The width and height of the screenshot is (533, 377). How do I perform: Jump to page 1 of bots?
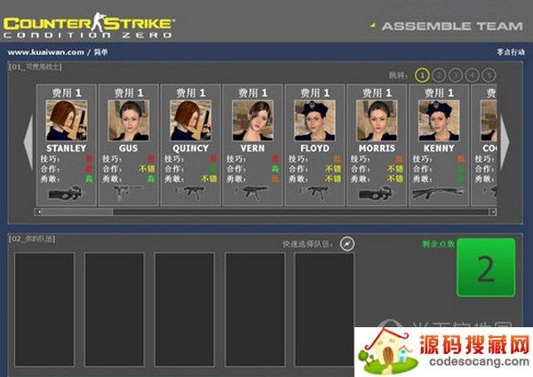422,76
